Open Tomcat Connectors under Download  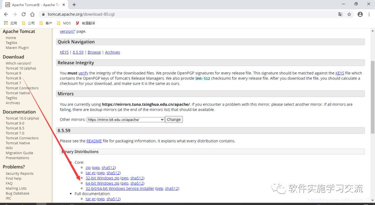pos(22,88)
